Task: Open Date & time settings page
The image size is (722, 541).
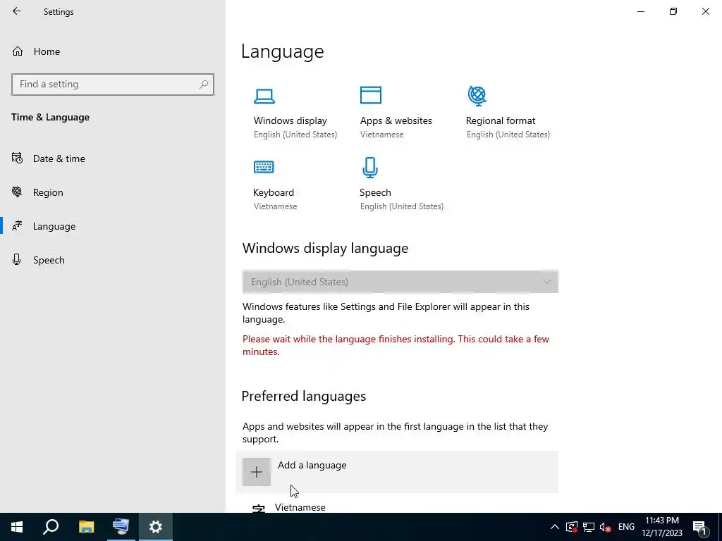Action: [59, 158]
